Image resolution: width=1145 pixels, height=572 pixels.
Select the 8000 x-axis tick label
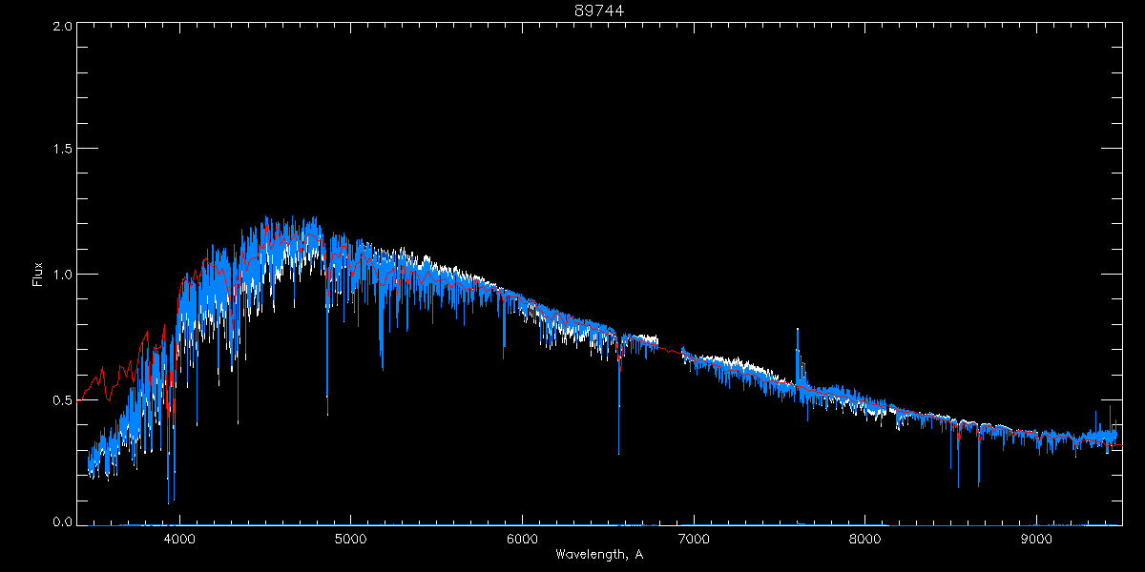pyautogui.click(x=865, y=538)
